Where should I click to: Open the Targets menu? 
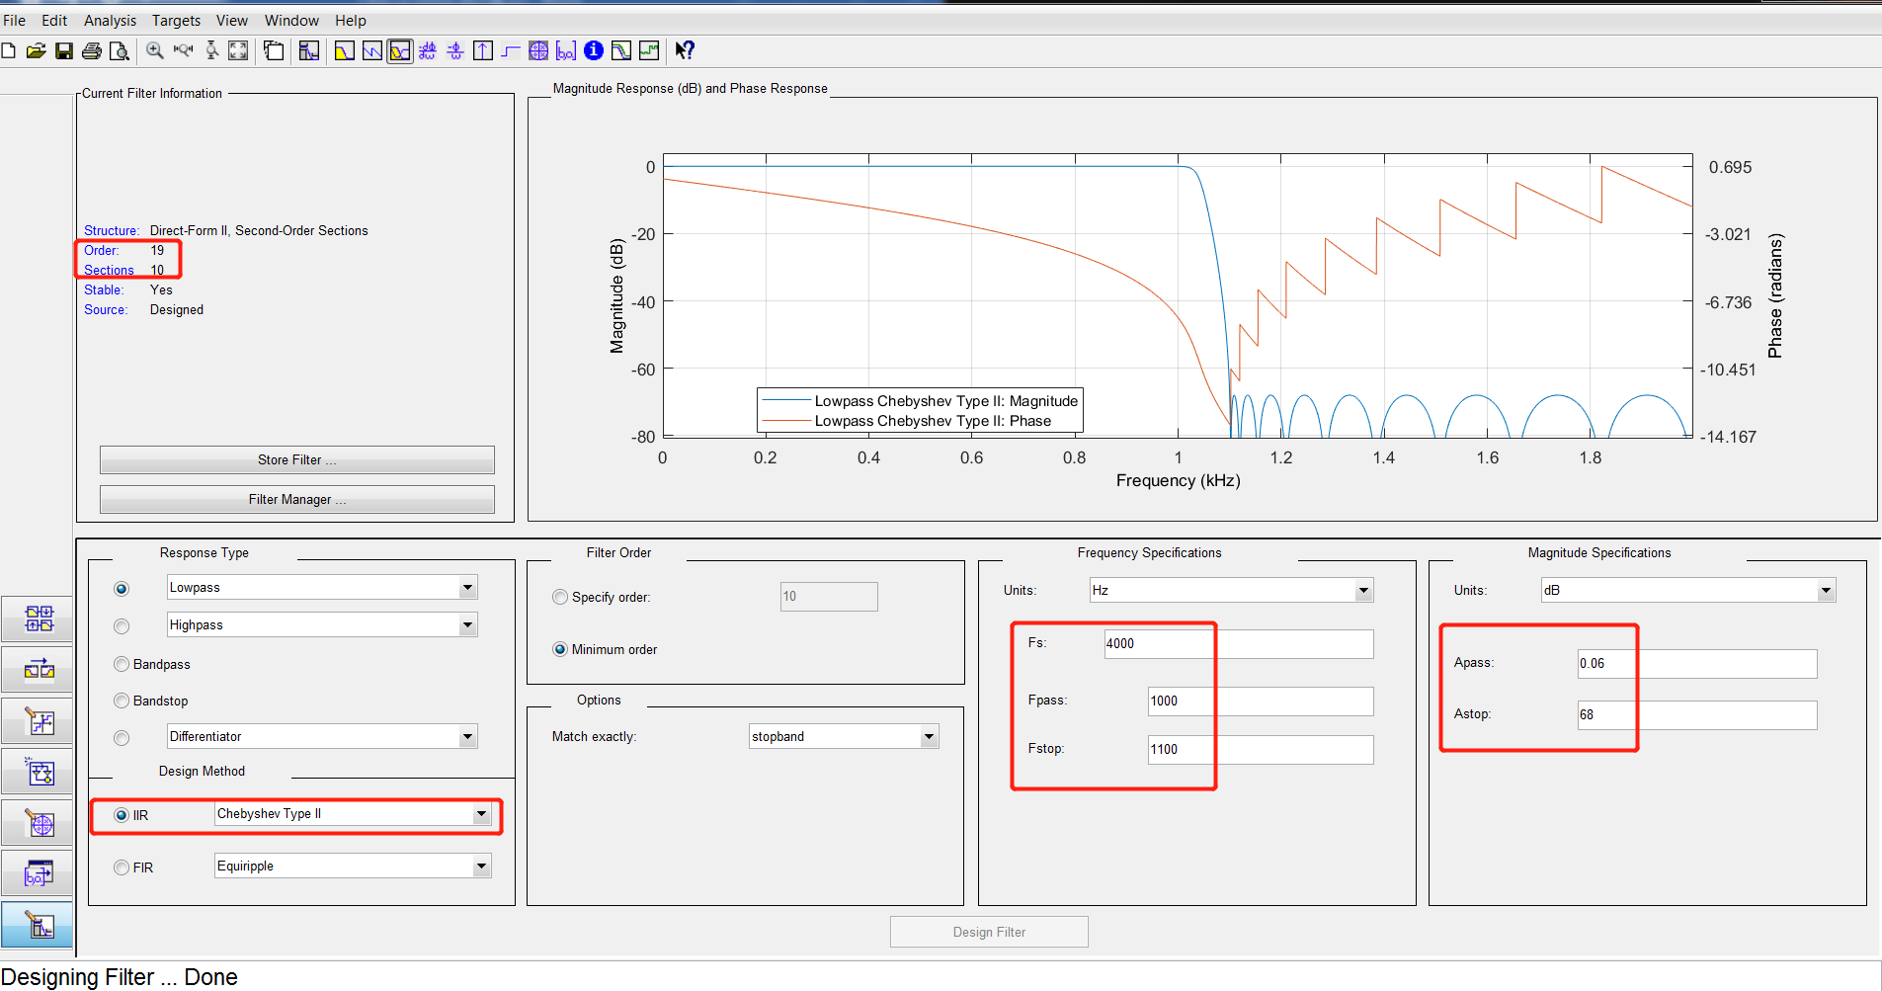176,20
